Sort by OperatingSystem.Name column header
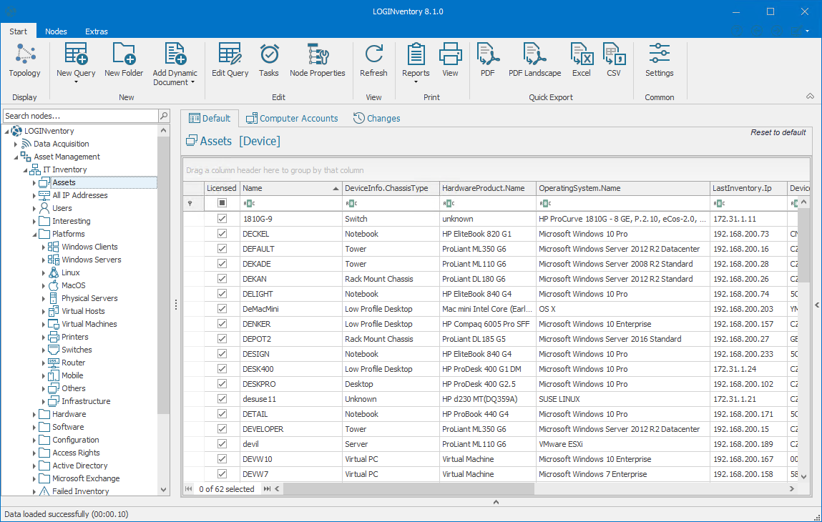 623,188
